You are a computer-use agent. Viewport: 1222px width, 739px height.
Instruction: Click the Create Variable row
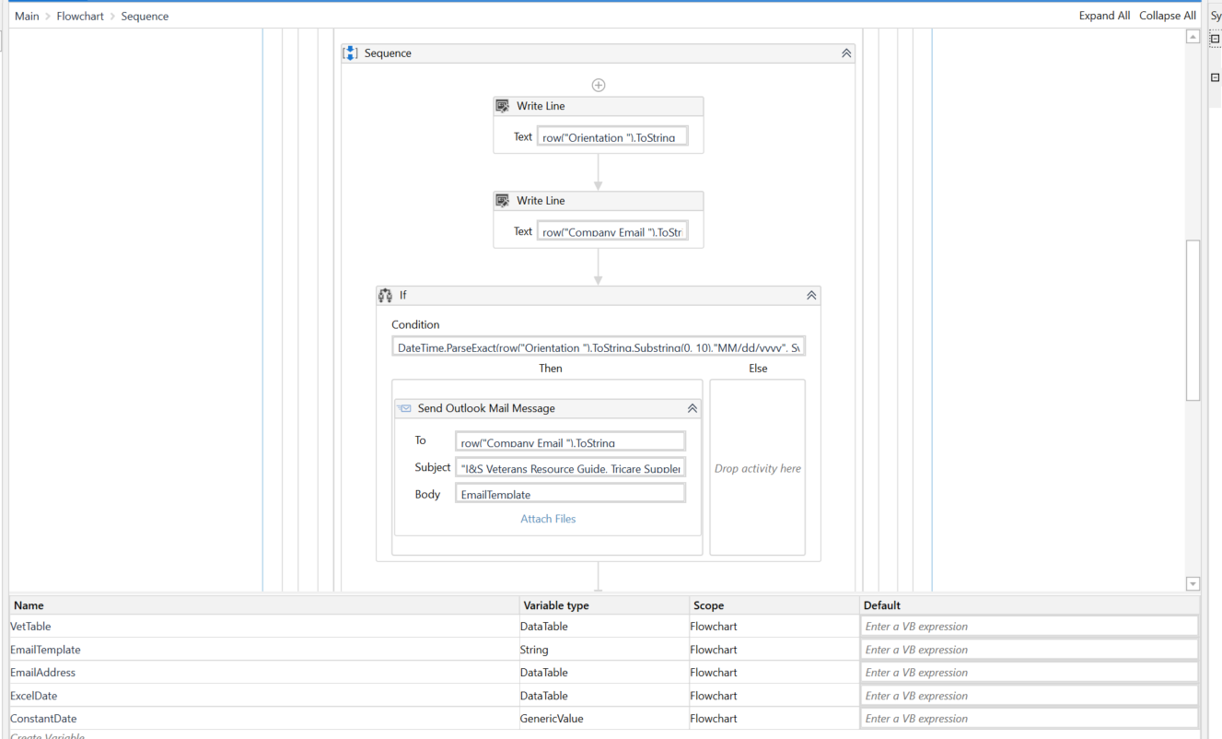tap(48, 734)
